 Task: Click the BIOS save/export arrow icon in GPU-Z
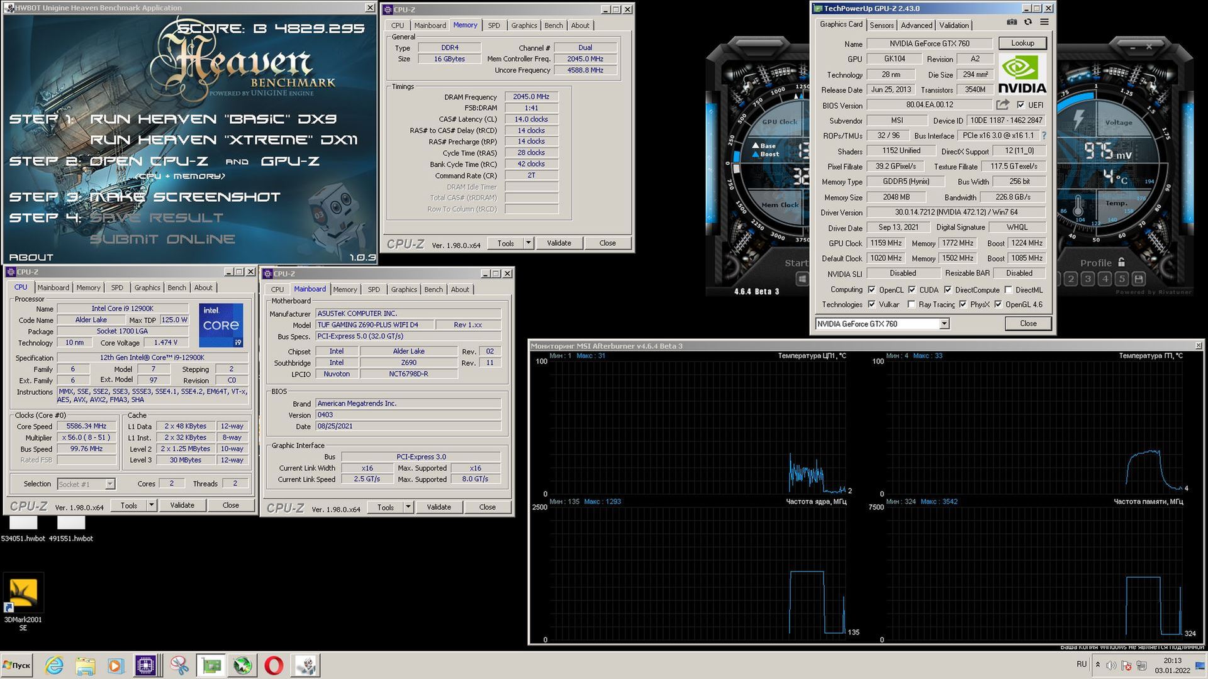point(1003,104)
